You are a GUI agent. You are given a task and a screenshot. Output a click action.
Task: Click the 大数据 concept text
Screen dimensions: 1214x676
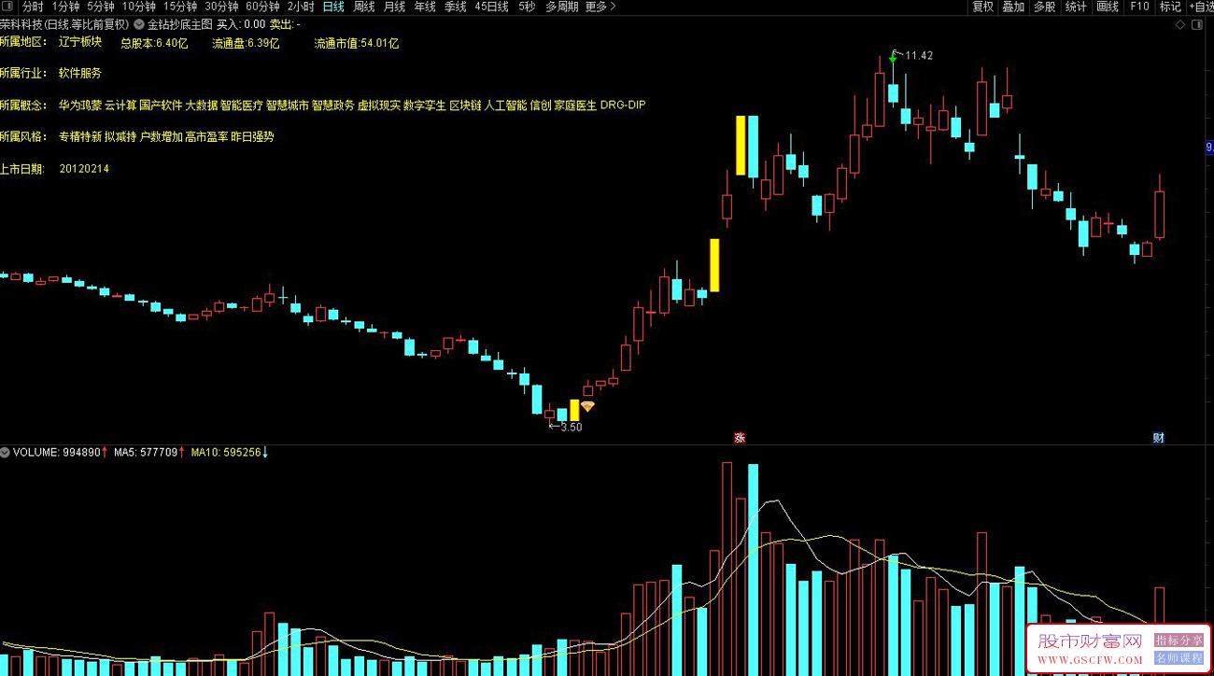coord(202,106)
